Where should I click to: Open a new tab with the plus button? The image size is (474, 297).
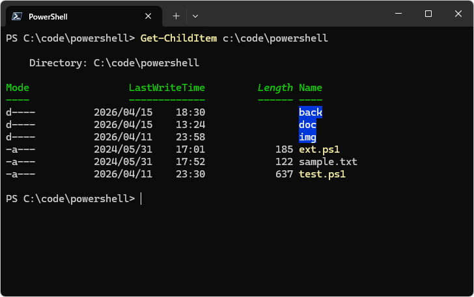pos(176,16)
